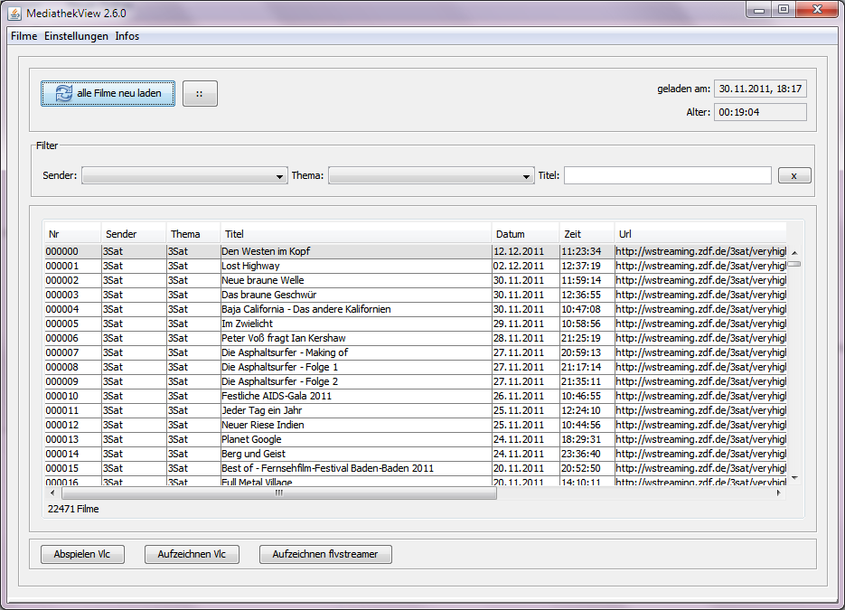
Task: Click the Titel column header
Action: coord(356,234)
